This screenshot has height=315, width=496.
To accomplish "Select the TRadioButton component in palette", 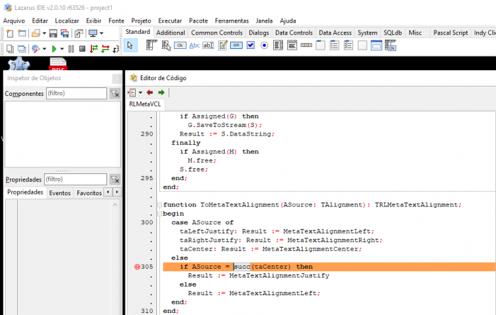I will tap(264, 46).
